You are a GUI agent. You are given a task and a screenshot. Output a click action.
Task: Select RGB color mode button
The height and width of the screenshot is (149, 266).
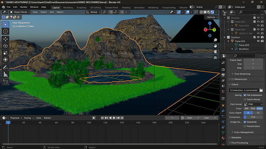[x=253, y=109]
